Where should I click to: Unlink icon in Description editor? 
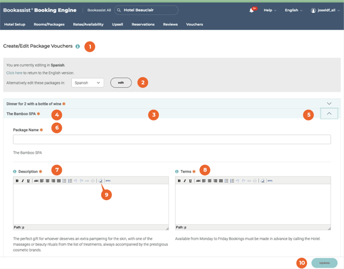(93, 181)
